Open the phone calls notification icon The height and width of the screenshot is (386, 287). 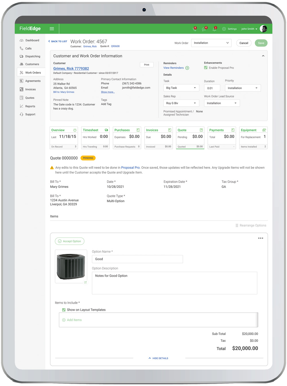coord(195,29)
